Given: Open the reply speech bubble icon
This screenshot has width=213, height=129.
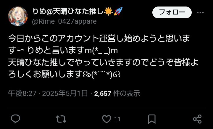Looking at the screenshot, I should (x=15, y=119).
